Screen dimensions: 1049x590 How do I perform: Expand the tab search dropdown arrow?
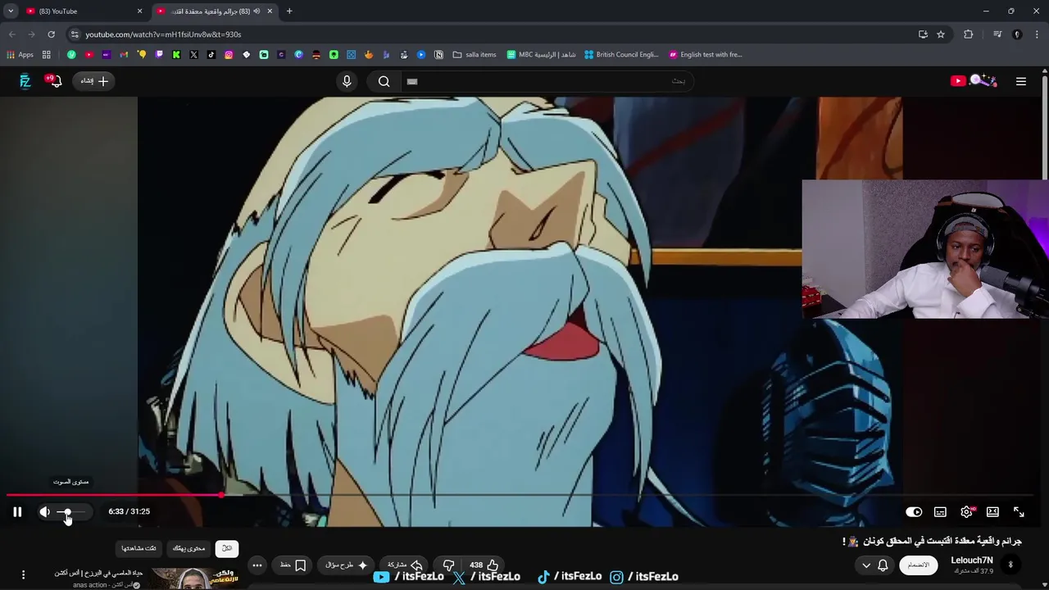11,11
